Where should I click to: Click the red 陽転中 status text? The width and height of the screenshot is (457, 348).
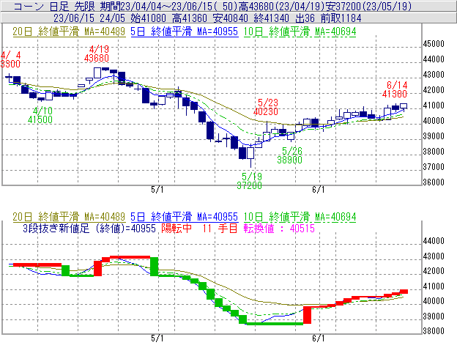point(177,228)
